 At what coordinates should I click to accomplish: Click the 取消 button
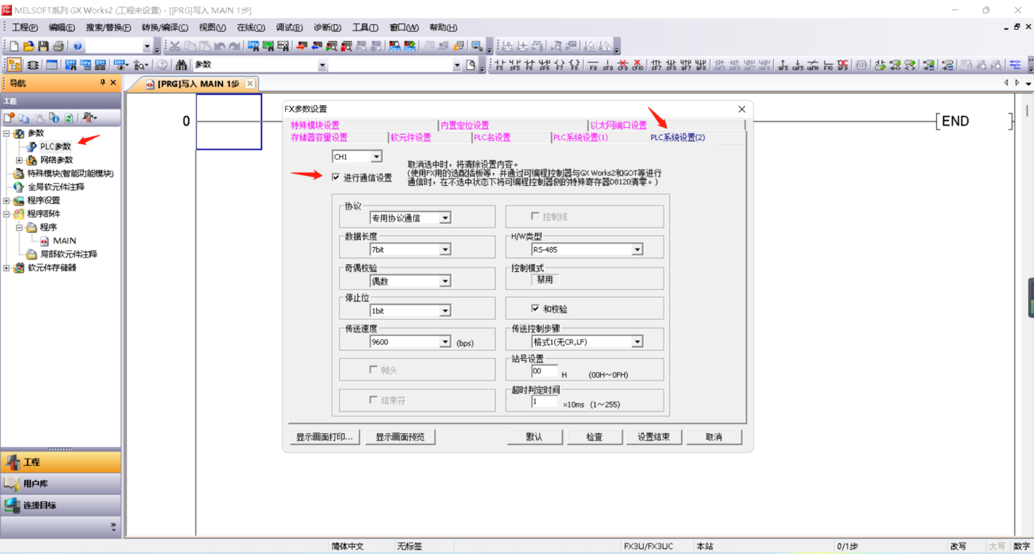[x=713, y=437]
